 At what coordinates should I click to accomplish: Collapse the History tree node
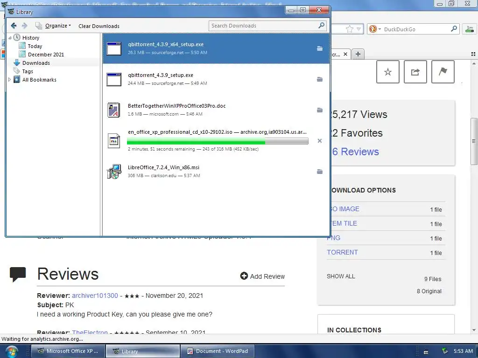coord(10,38)
